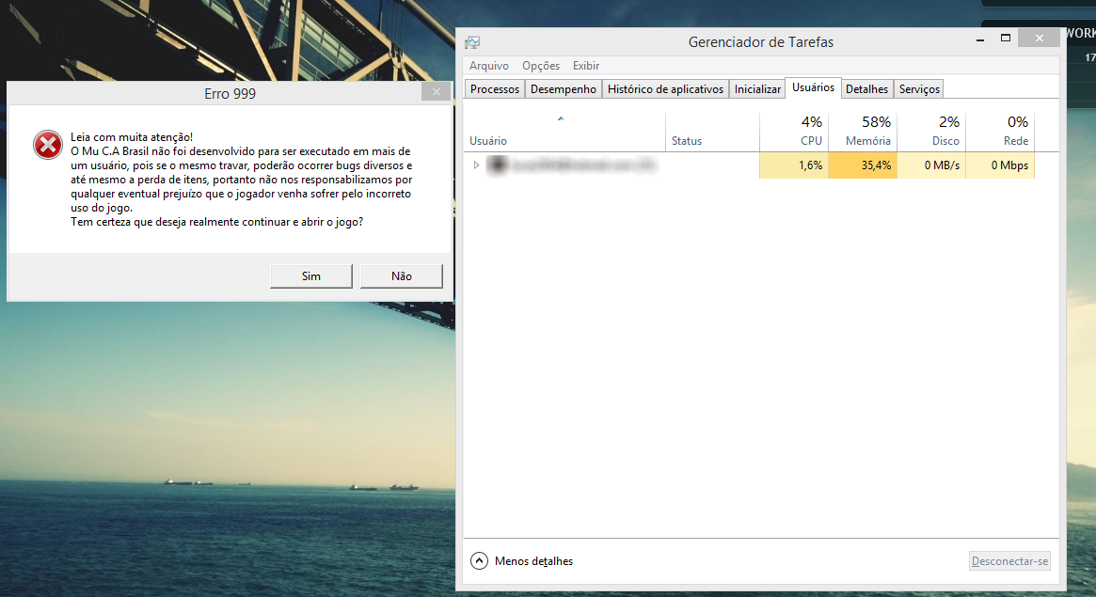This screenshot has width=1096, height=597.
Task: Click the Sim button in error dialog
Action: pos(310,275)
